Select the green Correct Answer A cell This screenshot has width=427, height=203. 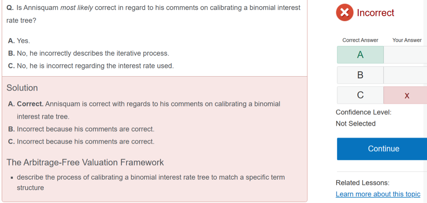360,55
